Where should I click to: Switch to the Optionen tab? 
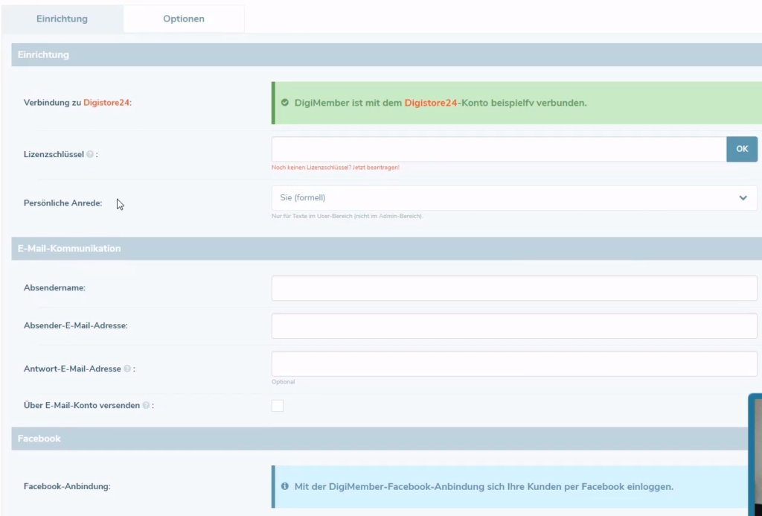(184, 19)
